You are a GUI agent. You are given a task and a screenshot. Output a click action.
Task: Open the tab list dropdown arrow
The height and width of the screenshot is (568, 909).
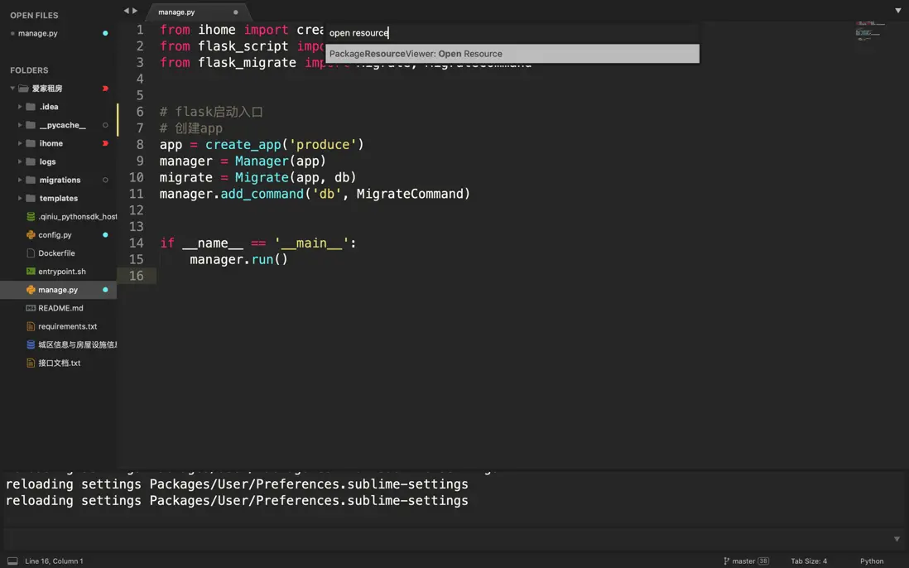(897, 11)
